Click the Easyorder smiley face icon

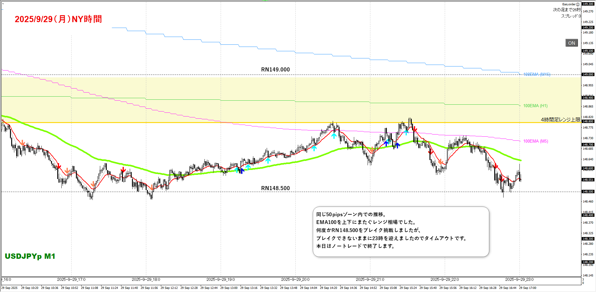click(x=578, y=4)
